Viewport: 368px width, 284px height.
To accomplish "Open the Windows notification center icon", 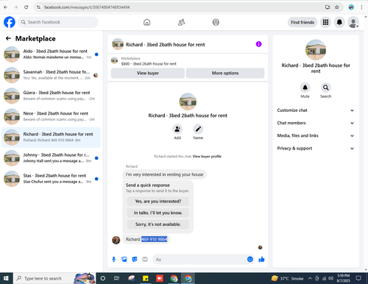I will [358, 278].
